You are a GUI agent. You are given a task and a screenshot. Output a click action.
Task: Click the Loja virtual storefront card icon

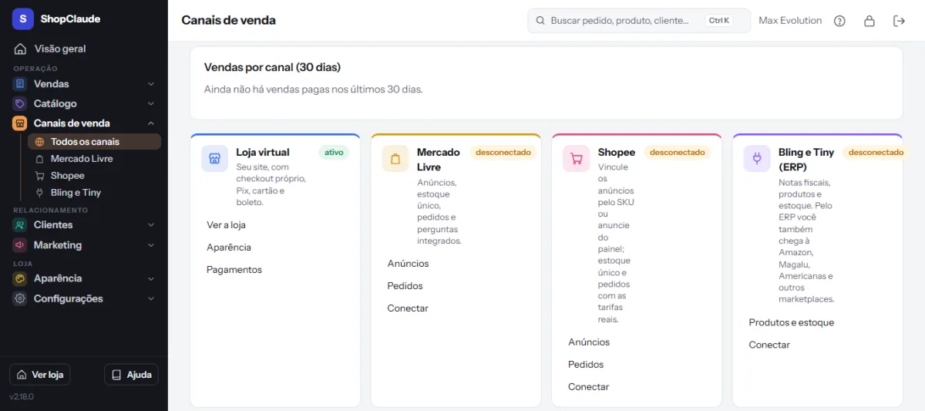215,158
